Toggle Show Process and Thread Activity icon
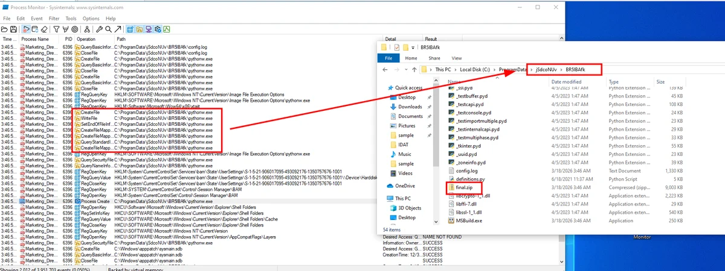The height and width of the screenshot is (271, 725). pos(158,29)
